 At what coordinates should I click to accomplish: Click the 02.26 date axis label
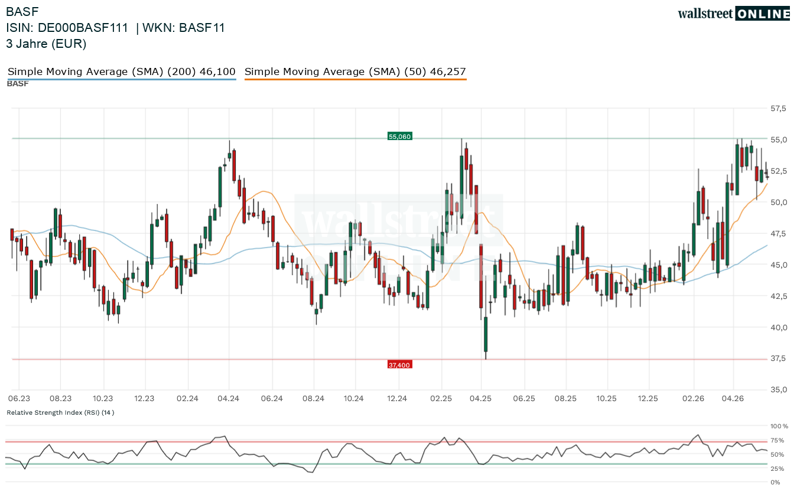[x=692, y=399]
